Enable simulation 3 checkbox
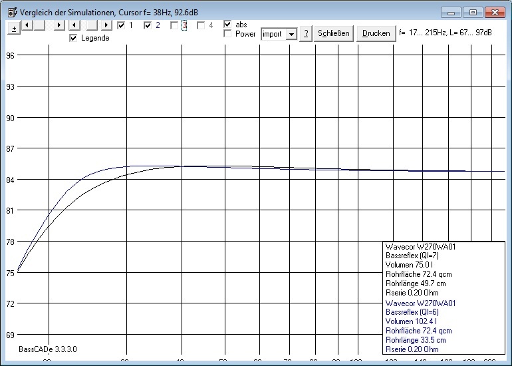The height and width of the screenshot is (366, 512). pos(174,25)
